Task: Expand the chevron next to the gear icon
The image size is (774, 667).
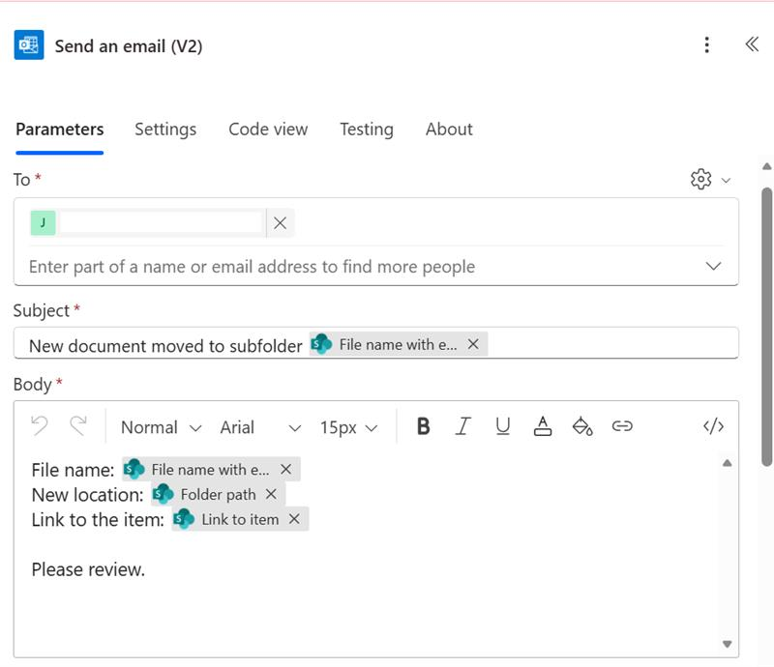Action: tap(726, 180)
